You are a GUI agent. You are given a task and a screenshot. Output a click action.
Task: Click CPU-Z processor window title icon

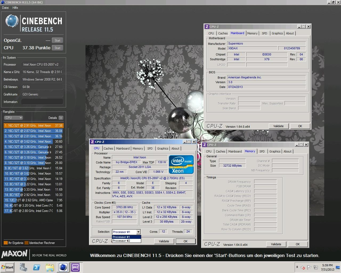point(92,142)
